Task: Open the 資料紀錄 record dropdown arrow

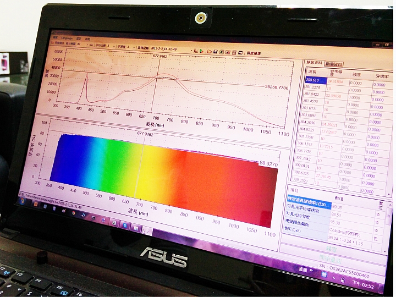Action: pos(191,50)
